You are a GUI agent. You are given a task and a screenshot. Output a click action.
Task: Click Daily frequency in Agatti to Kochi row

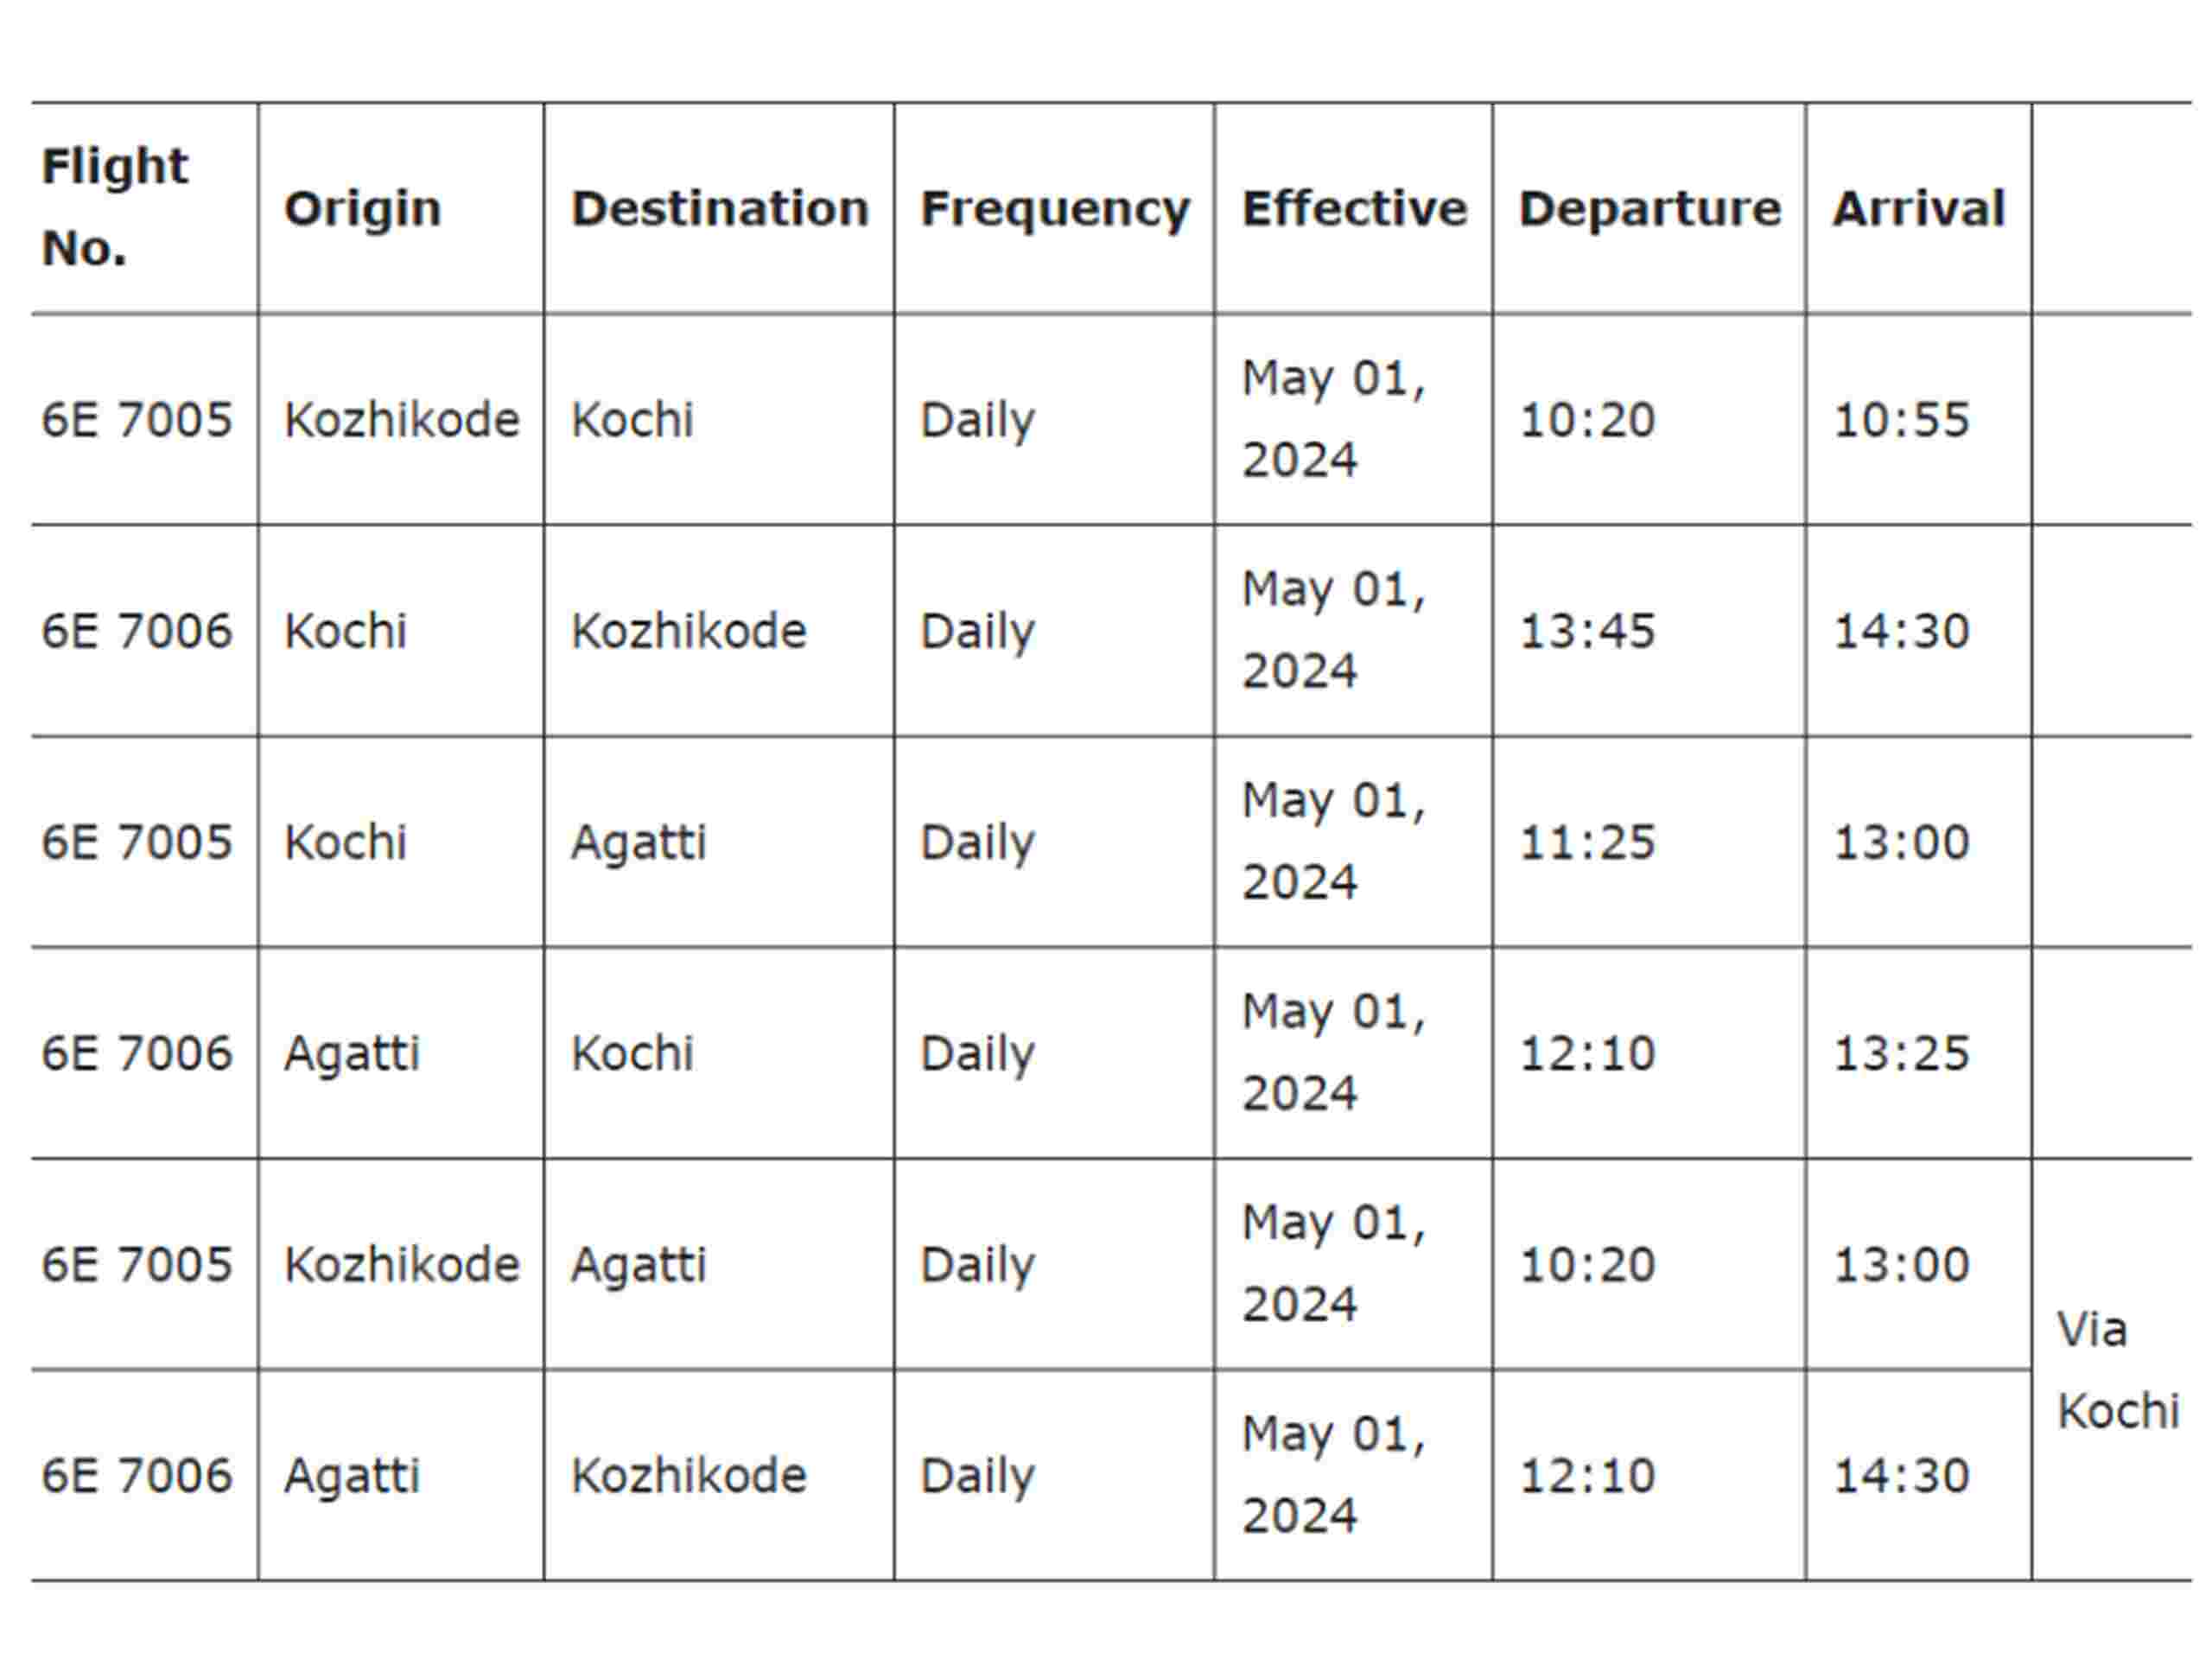(x=977, y=1053)
